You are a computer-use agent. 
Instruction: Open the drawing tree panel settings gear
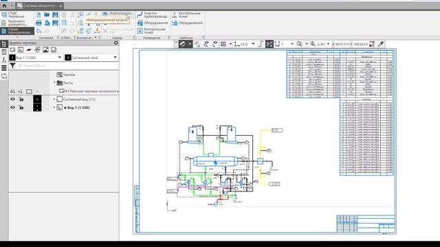tap(116, 43)
